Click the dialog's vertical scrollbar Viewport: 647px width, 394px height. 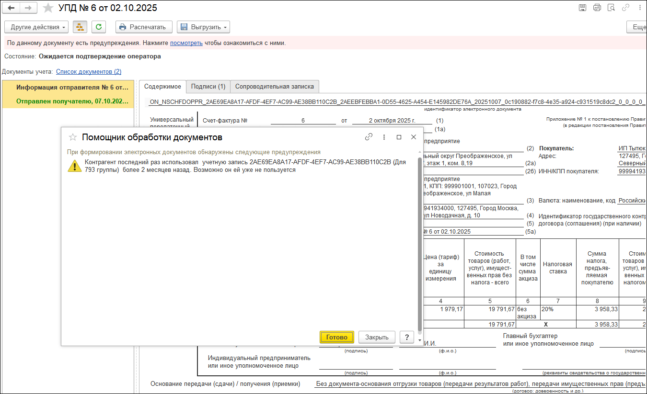click(x=420, y=239)
